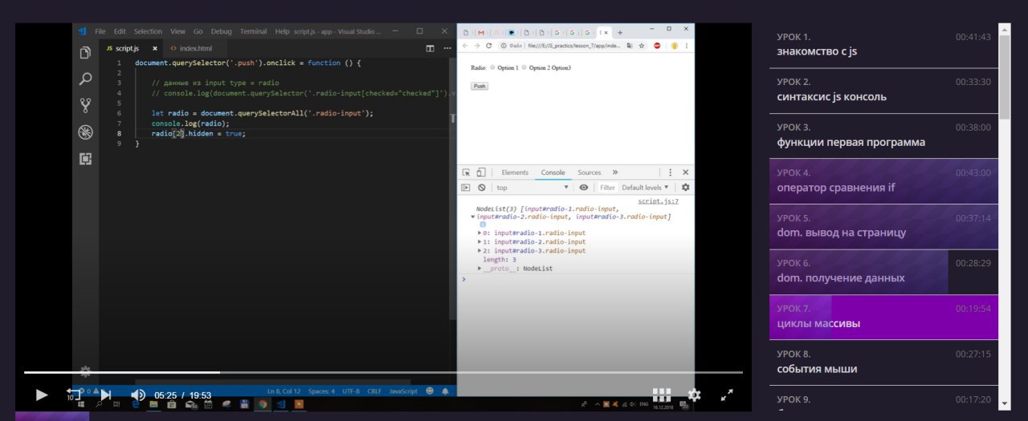Expand node 0: input#radio-1
Viewport: 1028px width, 421px height.
(x=479, y=233)
